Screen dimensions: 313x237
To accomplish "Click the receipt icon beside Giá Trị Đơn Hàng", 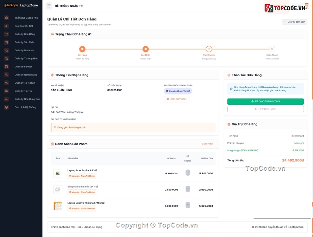I will click(x=229, y=124).
